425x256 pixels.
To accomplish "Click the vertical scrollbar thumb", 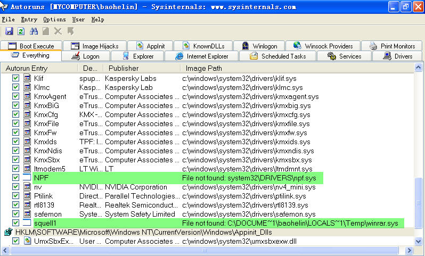I will click(x=418, y=203).
